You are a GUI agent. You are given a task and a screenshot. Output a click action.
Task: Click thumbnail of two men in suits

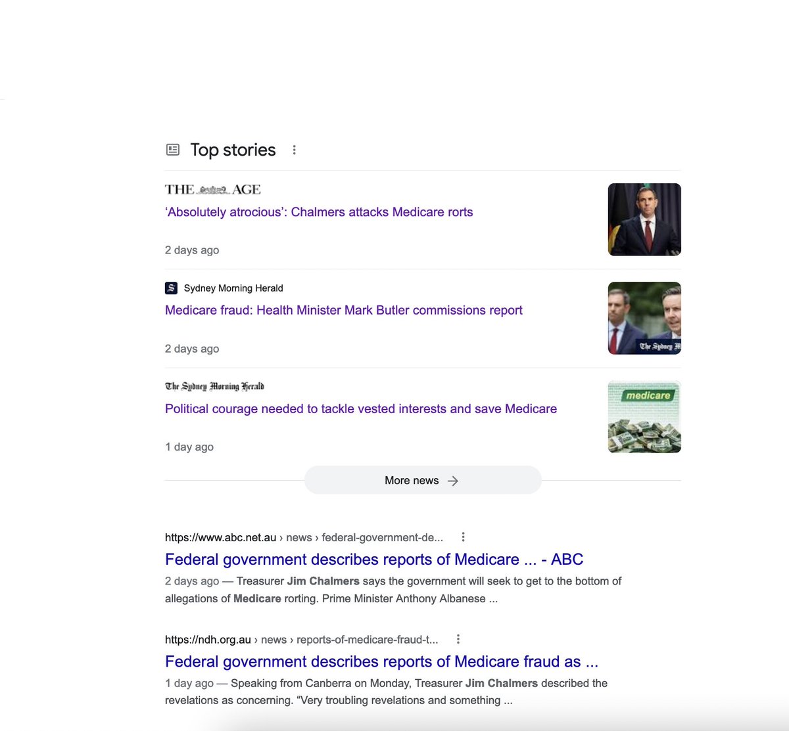coord(644,318)
